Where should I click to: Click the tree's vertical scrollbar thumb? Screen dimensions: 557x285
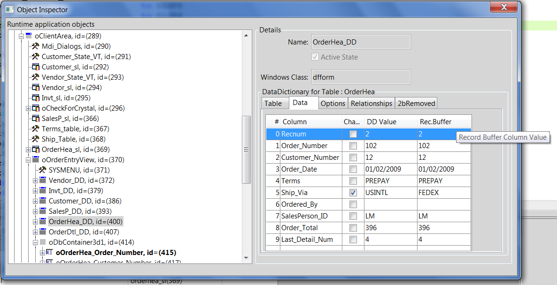point(246,149)
